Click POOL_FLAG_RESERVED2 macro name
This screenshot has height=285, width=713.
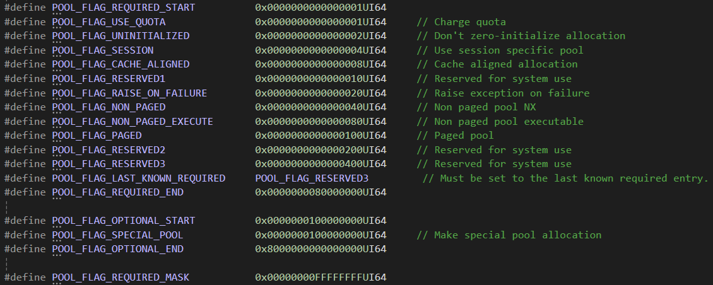pos(109,149)
